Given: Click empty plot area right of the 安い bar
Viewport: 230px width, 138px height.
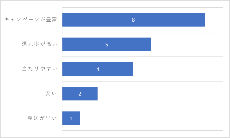Looking at the screenshot, I should tap(160, 94).
